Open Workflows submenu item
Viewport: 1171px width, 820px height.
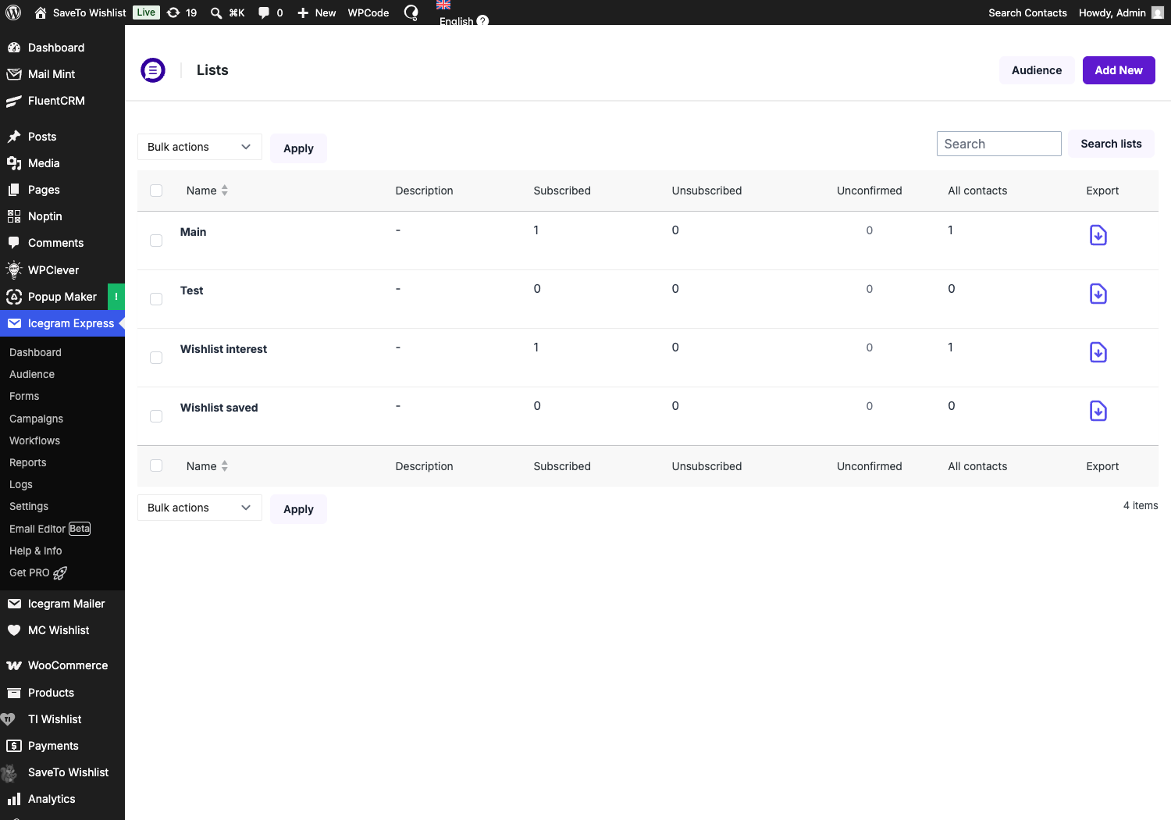tap(34, 440)
